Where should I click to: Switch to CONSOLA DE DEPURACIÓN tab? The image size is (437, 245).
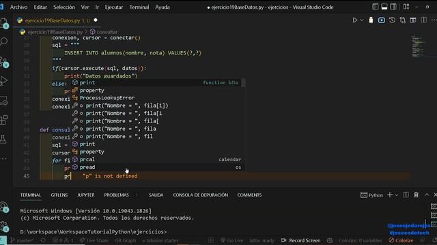(x=200, y=195)
